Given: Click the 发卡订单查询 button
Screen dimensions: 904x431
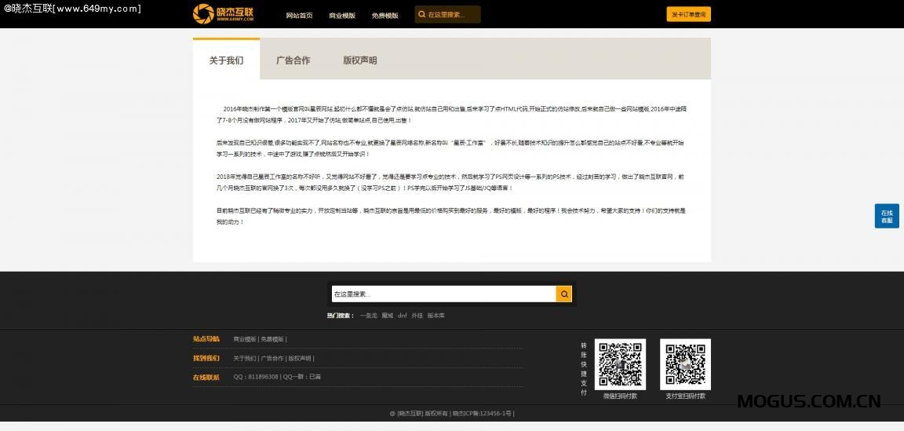Looking at the screenshot, I should [688, 14].
